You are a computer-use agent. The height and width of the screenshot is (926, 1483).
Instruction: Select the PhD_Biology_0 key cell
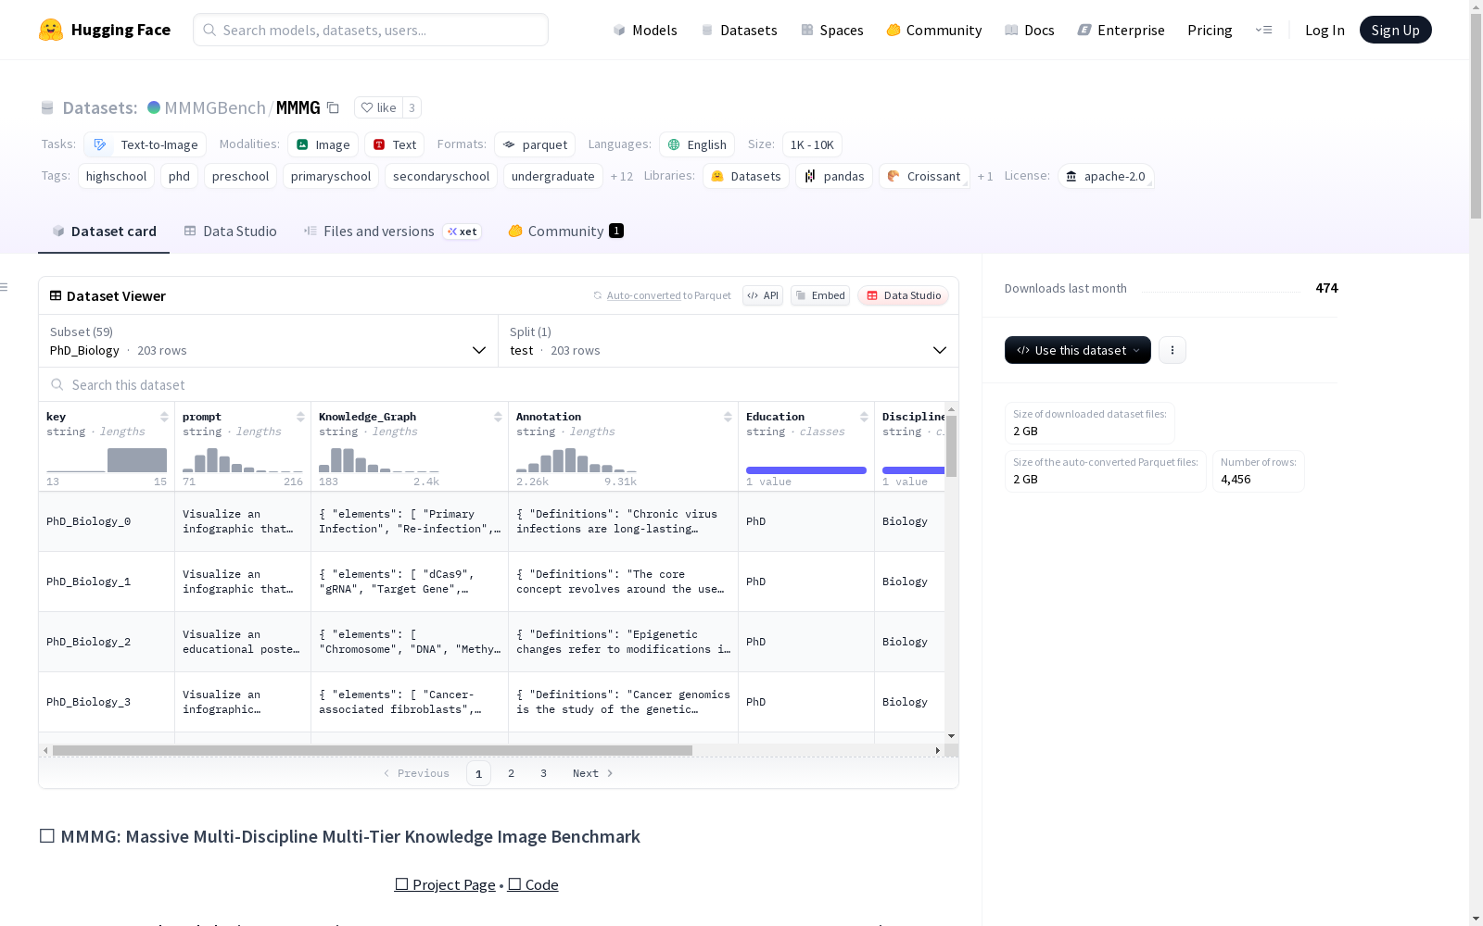[x=107, y=521]
